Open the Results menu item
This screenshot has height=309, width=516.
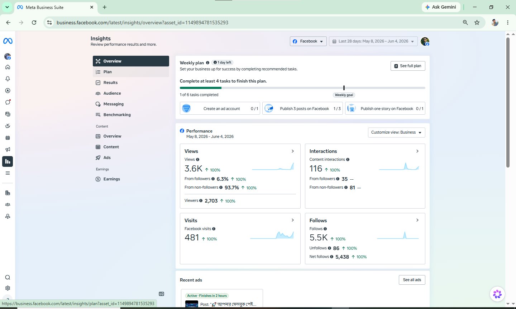tap(131, 83)
